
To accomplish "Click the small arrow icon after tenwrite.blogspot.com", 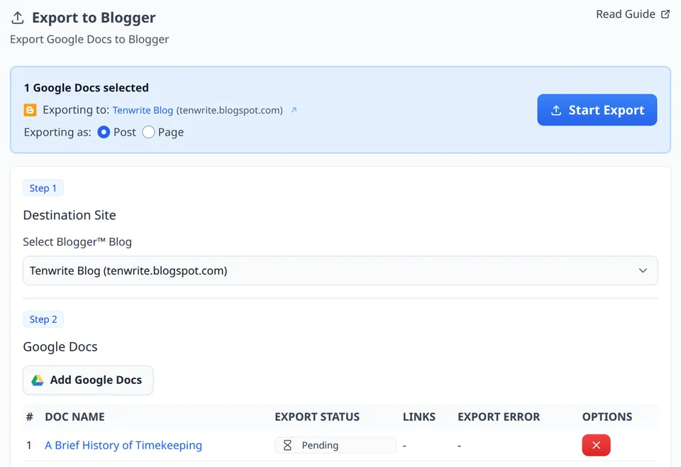I will coord(294,110).
